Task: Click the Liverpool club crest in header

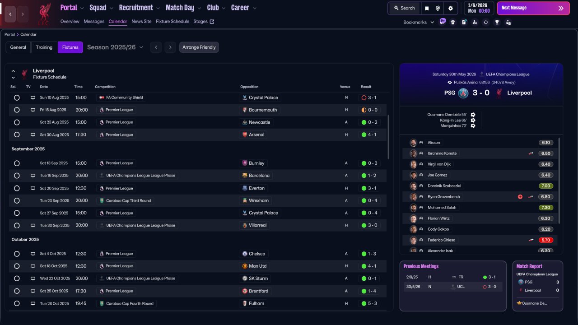Action: [x=44, y=14]
